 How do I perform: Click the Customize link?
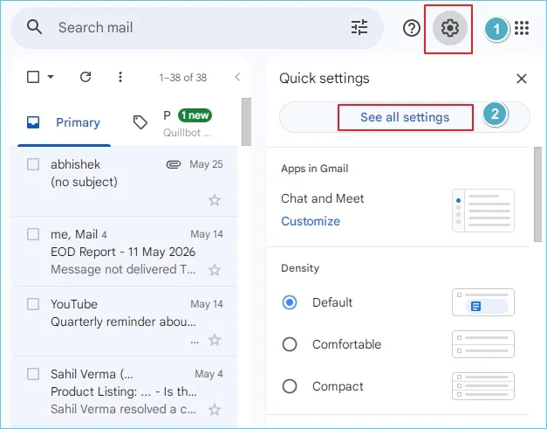pyautogui.click(x=311, y=221)
